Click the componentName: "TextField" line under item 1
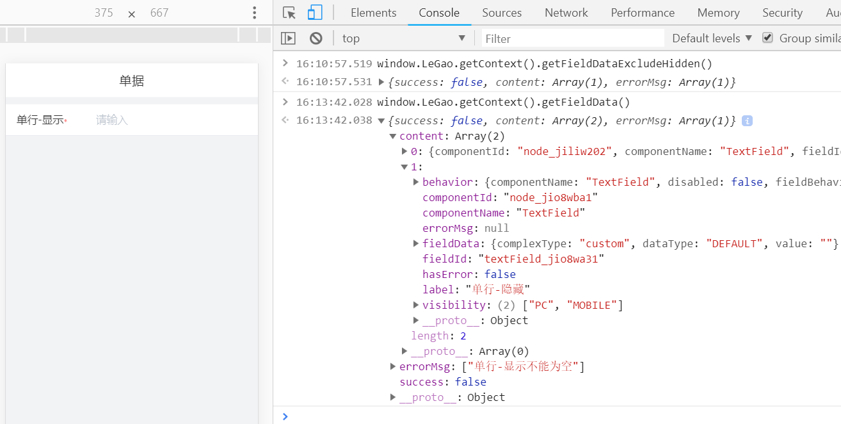 [x=504, y=213]
